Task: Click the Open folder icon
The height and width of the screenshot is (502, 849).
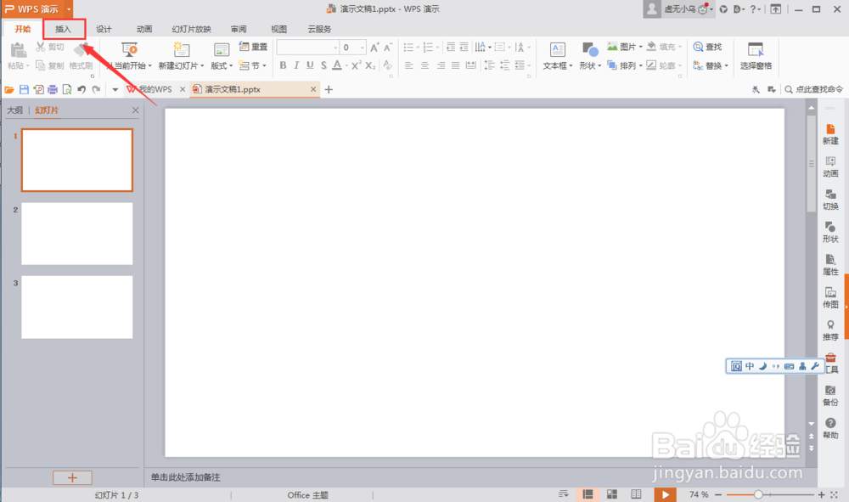Action: (9, 89)
